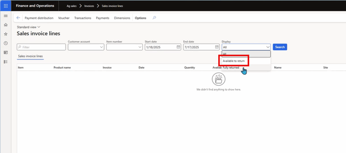Choose Fully returned option
The height and width of the screenshot is (153, 346).
(246, 68)
